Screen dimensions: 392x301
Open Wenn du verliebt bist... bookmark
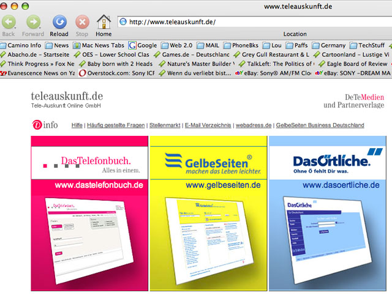click(195, 73)
